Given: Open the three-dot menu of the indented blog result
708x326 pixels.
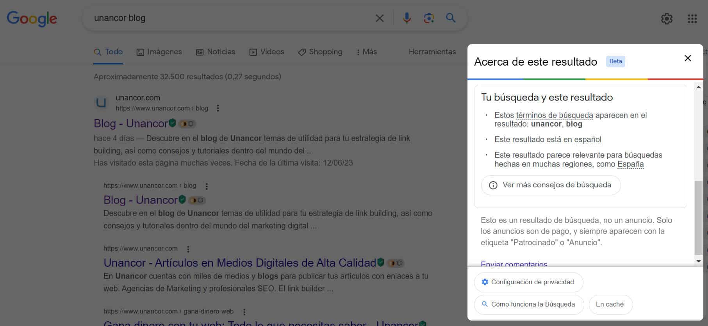Looking at the screenshot, I should [x=207, y=186].
